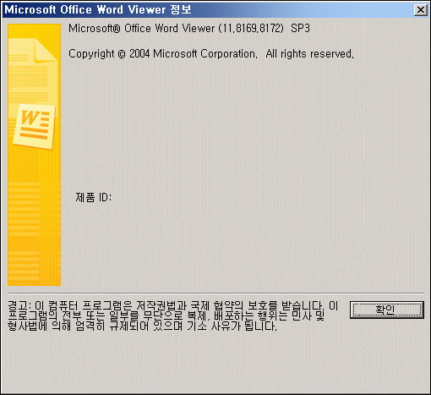
Task: Click the 경고 copyright warning paragraph
Action: click(172, 315)
